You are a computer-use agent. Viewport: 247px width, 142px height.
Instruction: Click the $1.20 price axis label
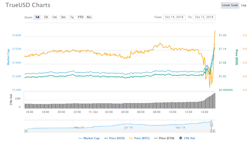point(222,35)
